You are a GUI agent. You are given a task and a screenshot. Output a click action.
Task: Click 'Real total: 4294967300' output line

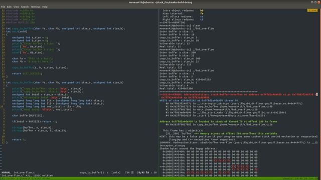176,88
